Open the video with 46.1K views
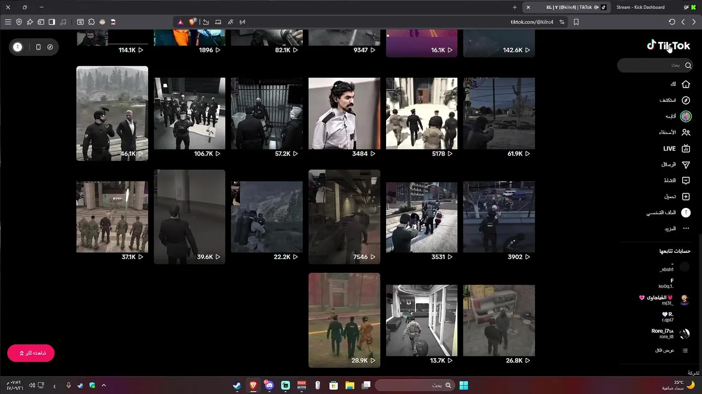This screenshot has width=702, height=394. coord(112,113)
